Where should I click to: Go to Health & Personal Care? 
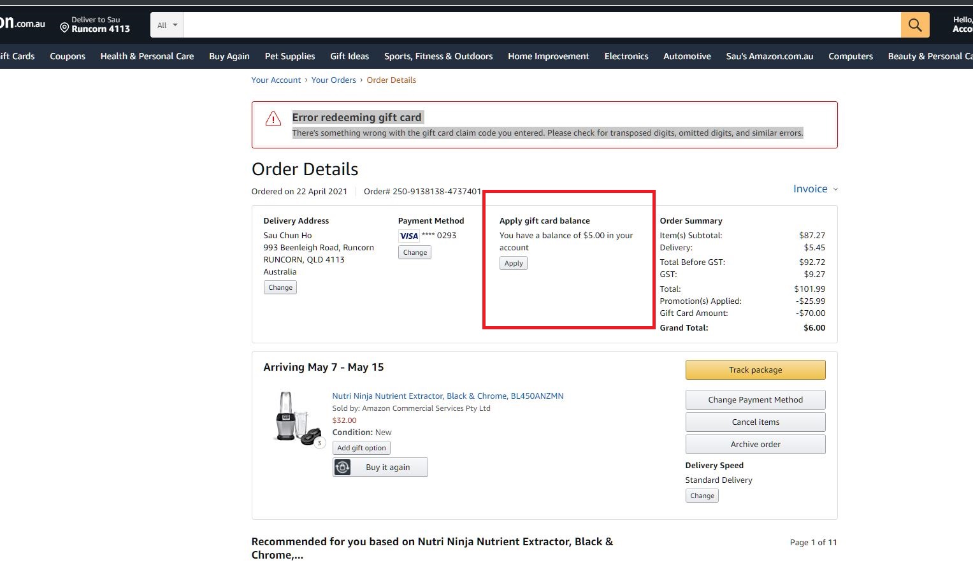pos(147,56)
